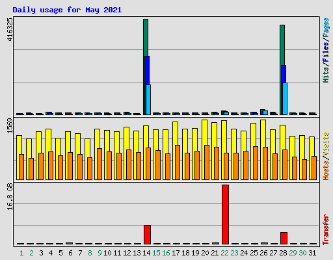The height and width of the screenshot is (260, 333).
Task: Click day label 27
Action: [273, 253]
